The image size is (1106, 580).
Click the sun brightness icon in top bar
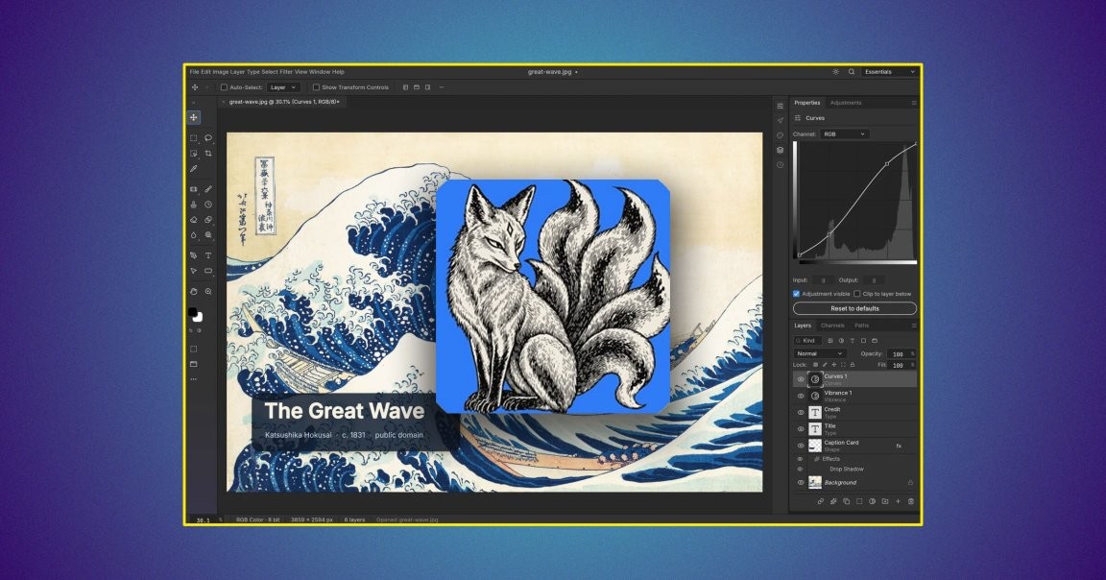[x=836, y=72]
